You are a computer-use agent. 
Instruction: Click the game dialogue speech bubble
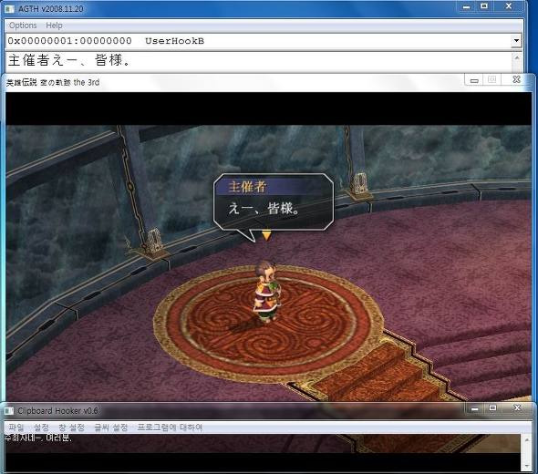(x=274, y=202)
